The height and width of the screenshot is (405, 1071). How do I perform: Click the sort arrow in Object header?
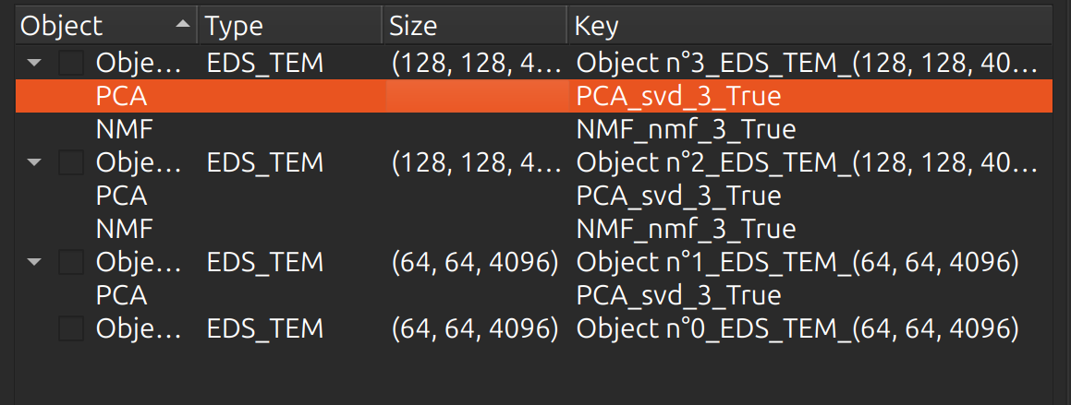182,24
